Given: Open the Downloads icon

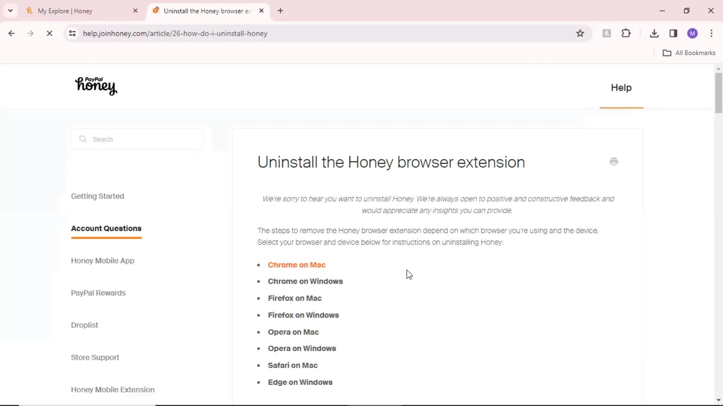Looking at the screenshot, I should [x=654, y=33].
